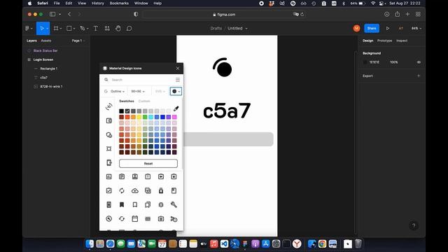Select the Hand tool
This screenshot has height=252, width=448.
click(x=118, y=28)
